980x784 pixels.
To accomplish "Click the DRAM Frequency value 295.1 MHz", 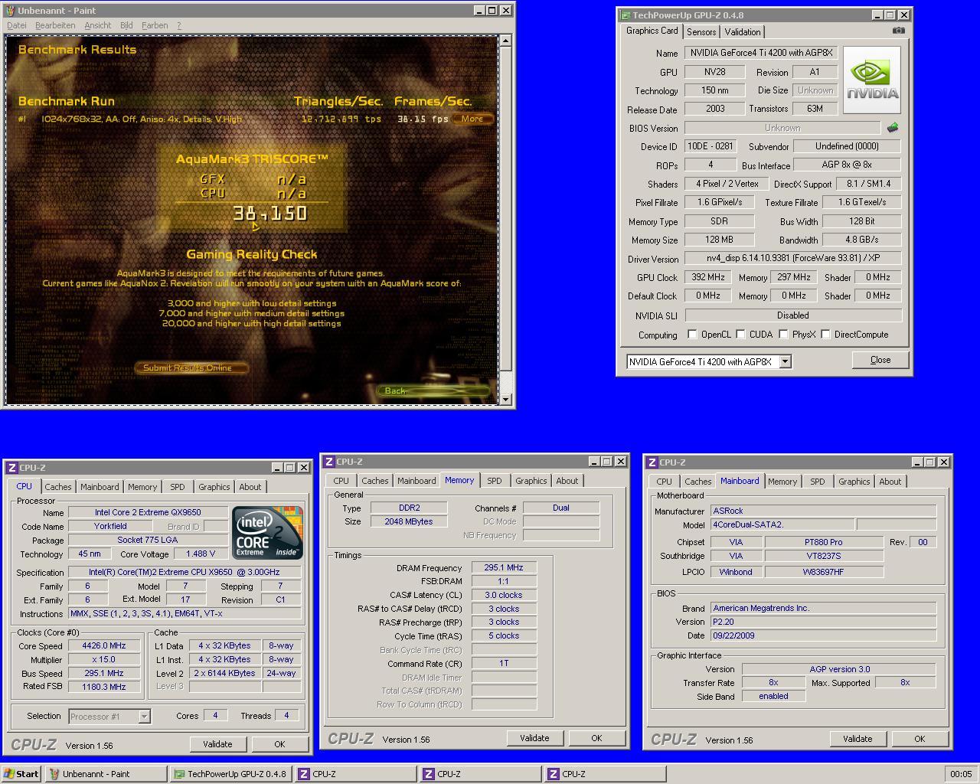I will (504, 568).
